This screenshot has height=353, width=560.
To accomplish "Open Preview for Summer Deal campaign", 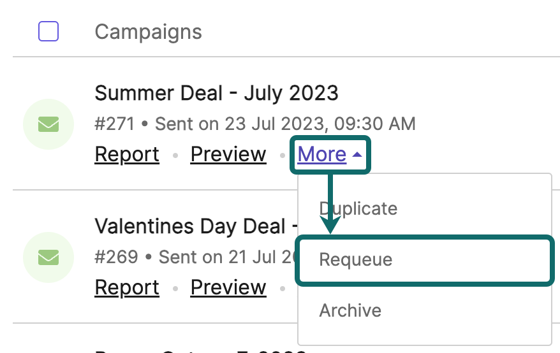I will coord(228,155).
